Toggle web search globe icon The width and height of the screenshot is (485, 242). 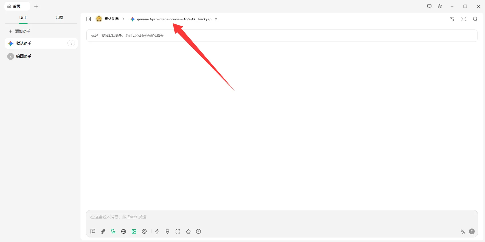124,231
